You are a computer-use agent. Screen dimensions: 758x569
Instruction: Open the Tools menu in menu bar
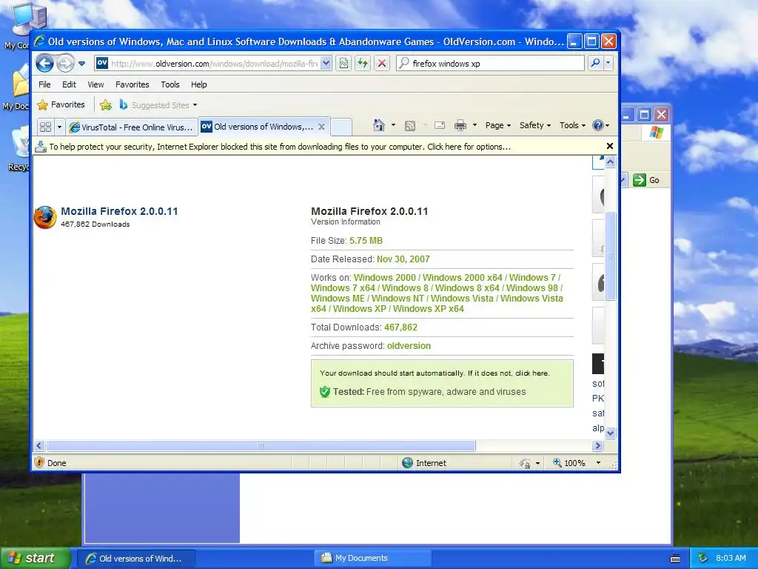170,84
